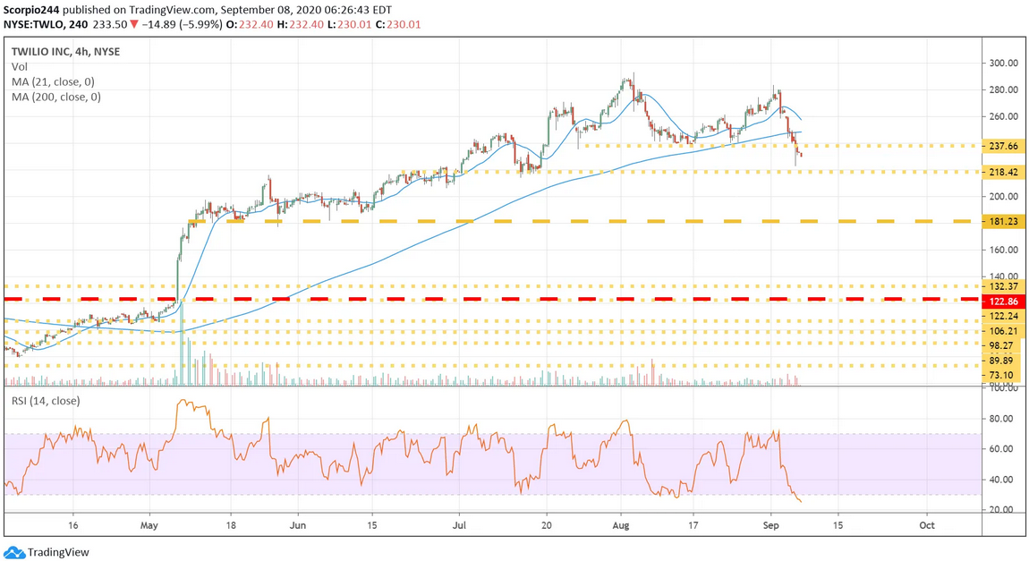This screenshot has width=1029, height=561.
Task: Select the MA (21, close, 0) indicator label
Action: (x=53, y=82)
